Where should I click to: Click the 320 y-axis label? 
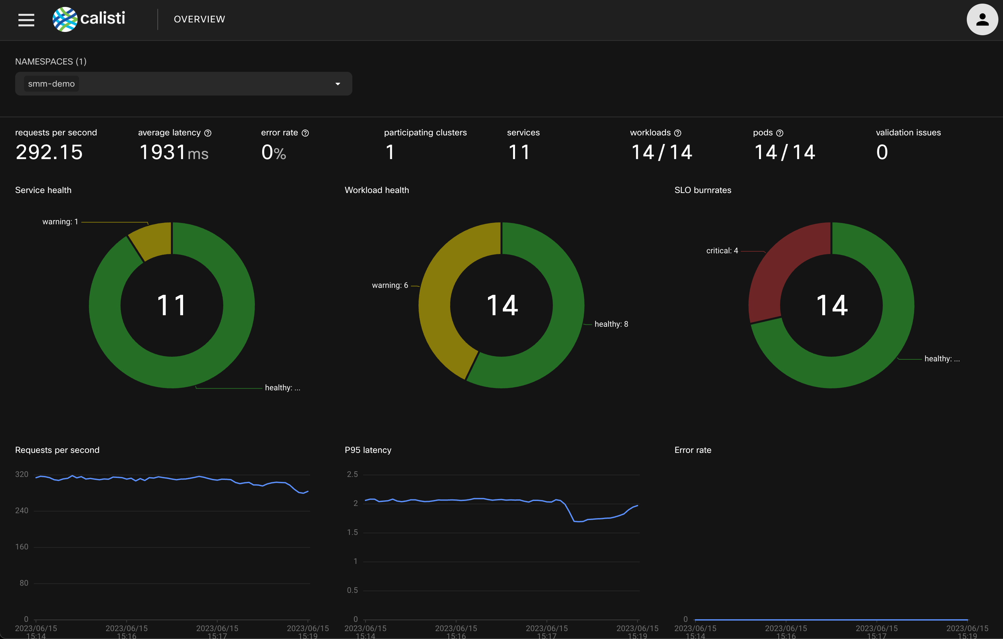[22, 474]
